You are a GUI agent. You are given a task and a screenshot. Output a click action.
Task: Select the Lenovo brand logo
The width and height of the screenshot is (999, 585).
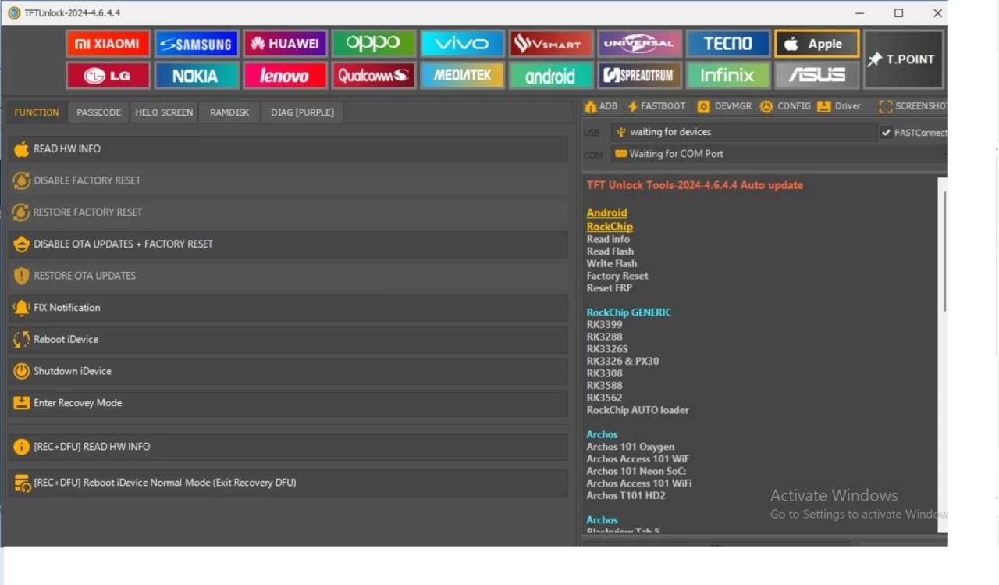point(285,76)
